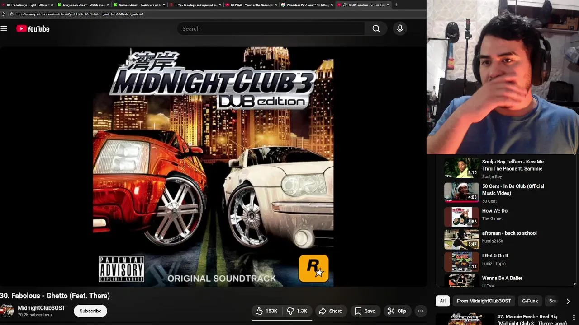Close the Fabolous - Ghetto tab
This screenshot has height=325, width=579.
pos(388,5)
